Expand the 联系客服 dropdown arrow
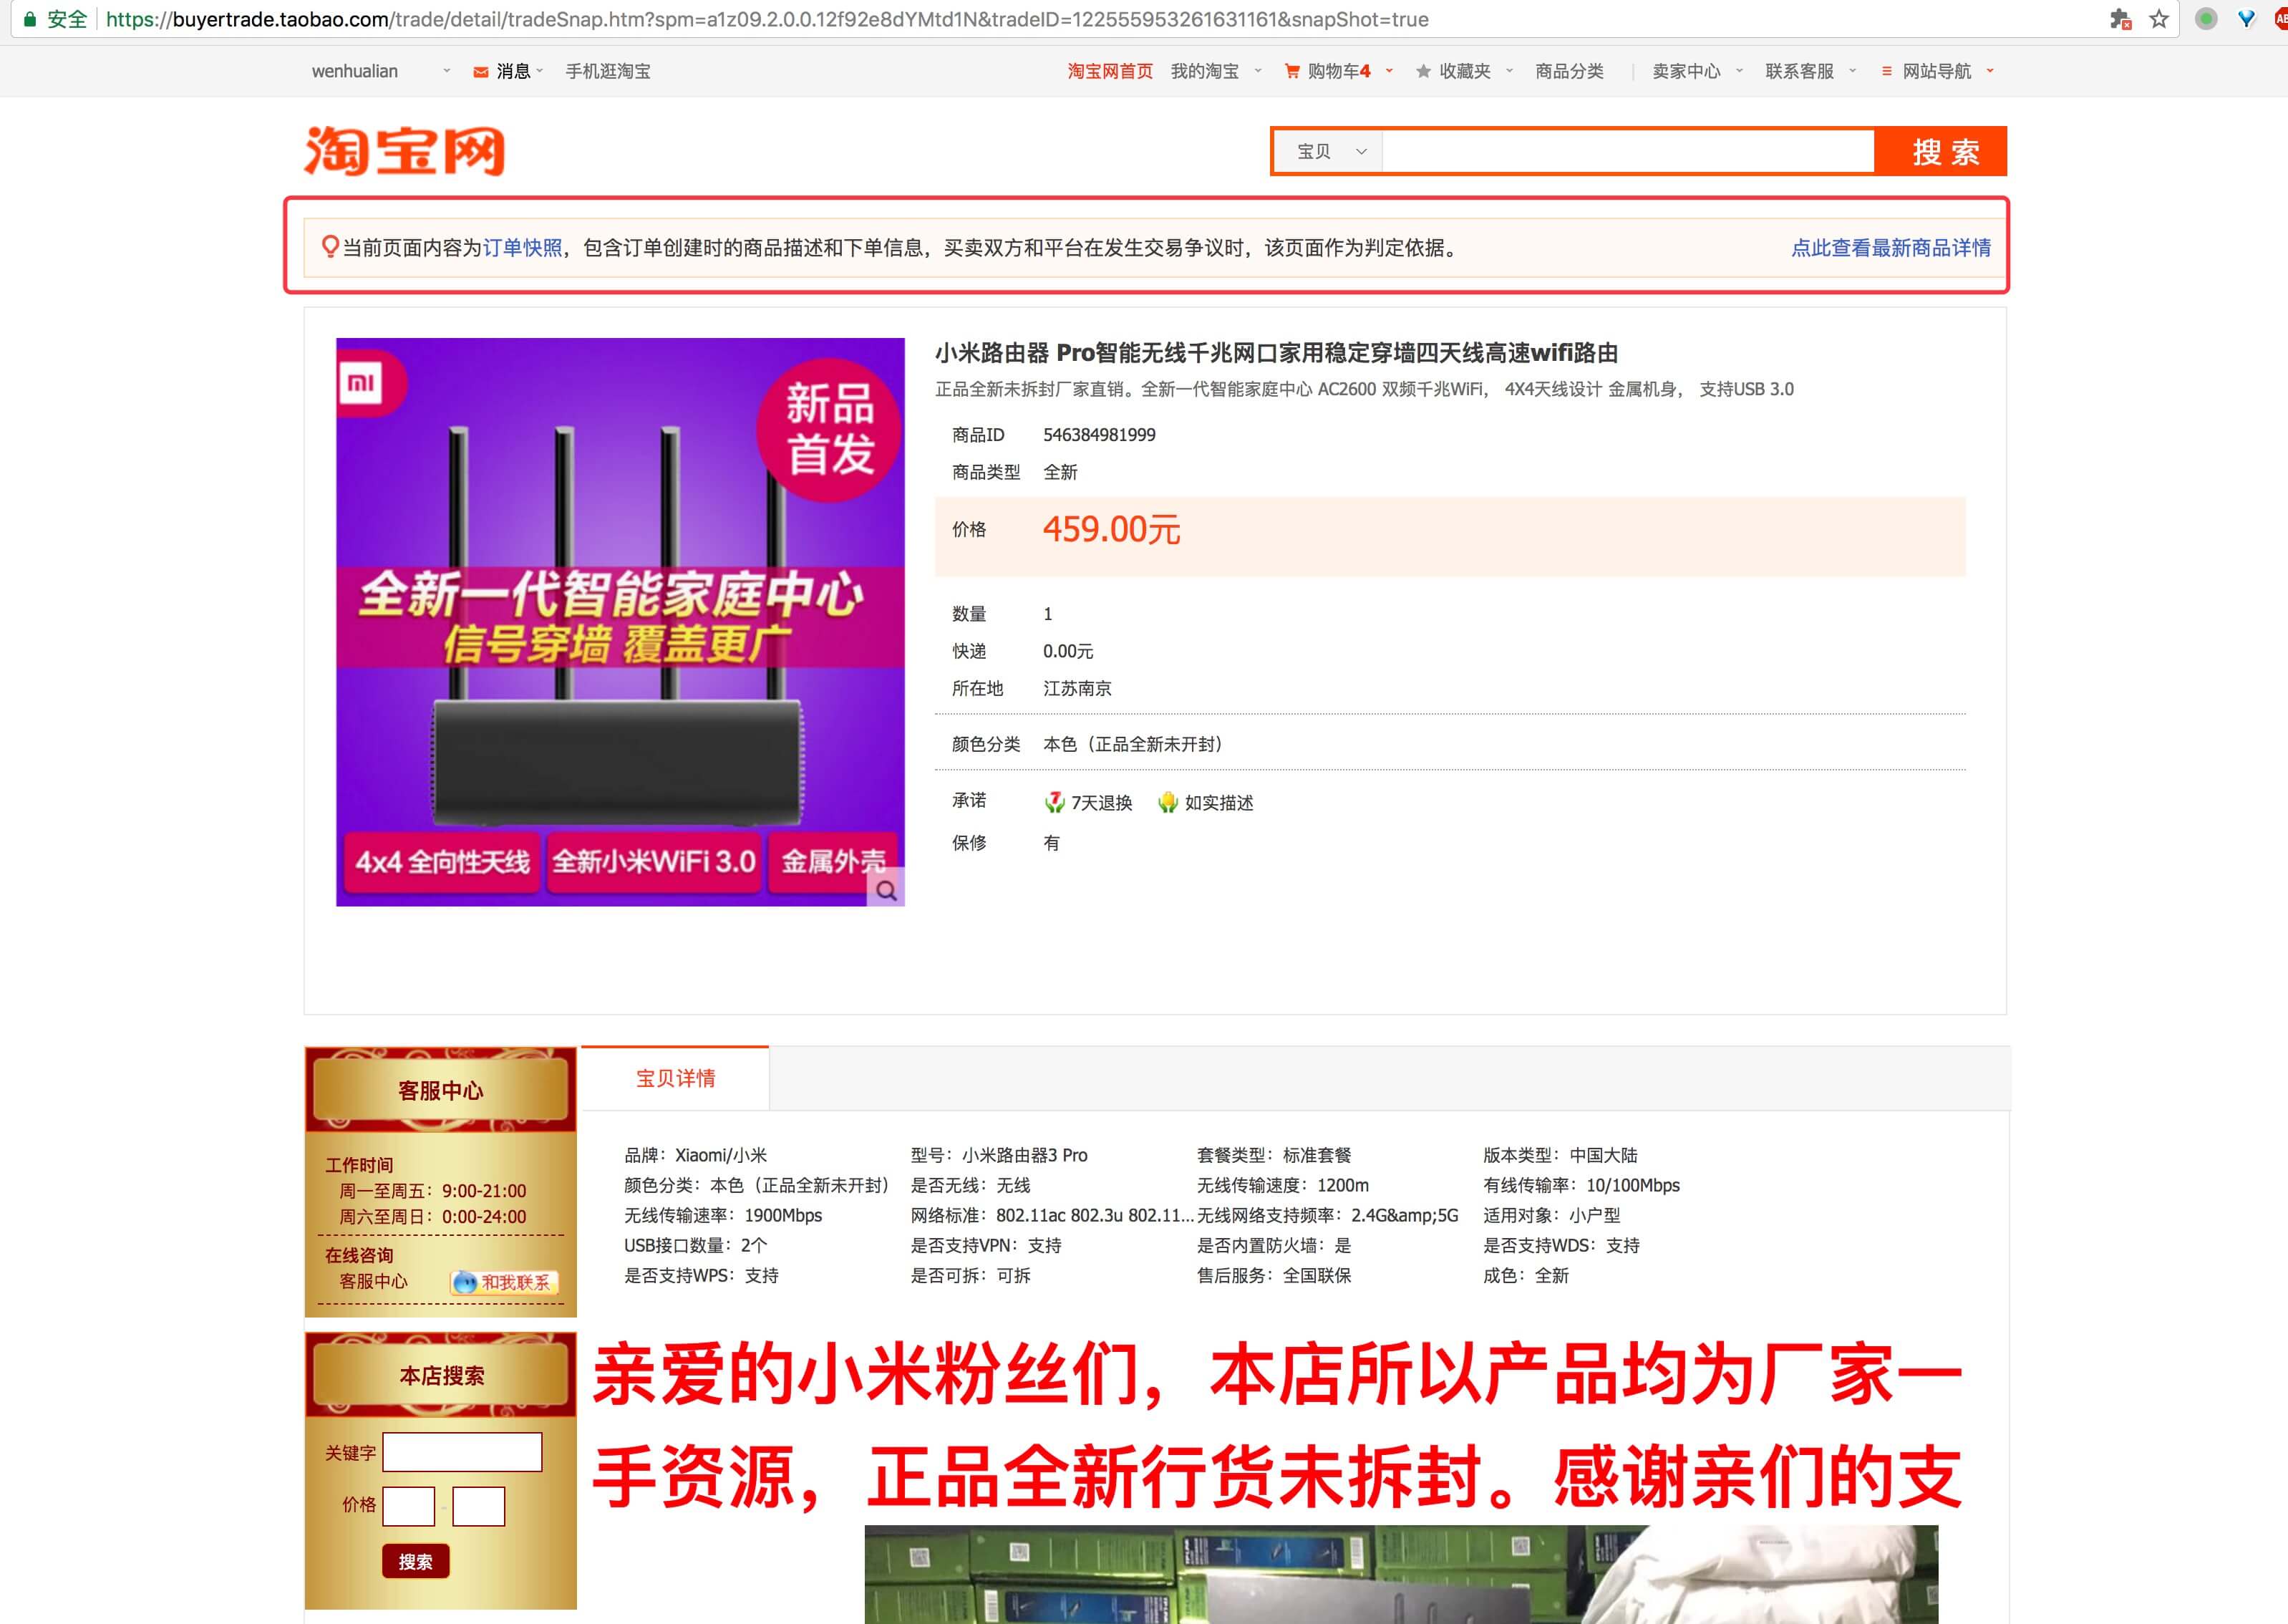This screenshot has height=1624, width=2288. (1852, 71)
